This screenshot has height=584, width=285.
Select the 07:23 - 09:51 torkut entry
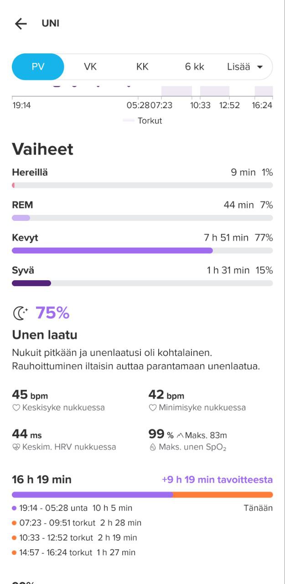tap(78, 523)
